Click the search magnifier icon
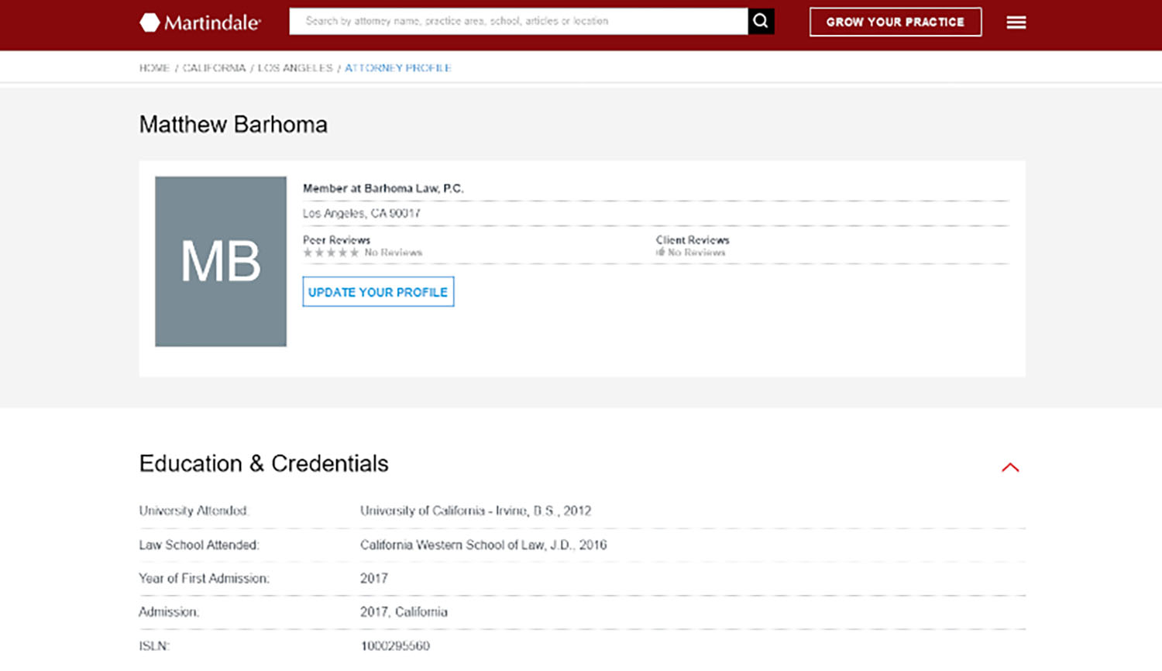This screenshot has height=671, width=1162. (x=761, y=21)
